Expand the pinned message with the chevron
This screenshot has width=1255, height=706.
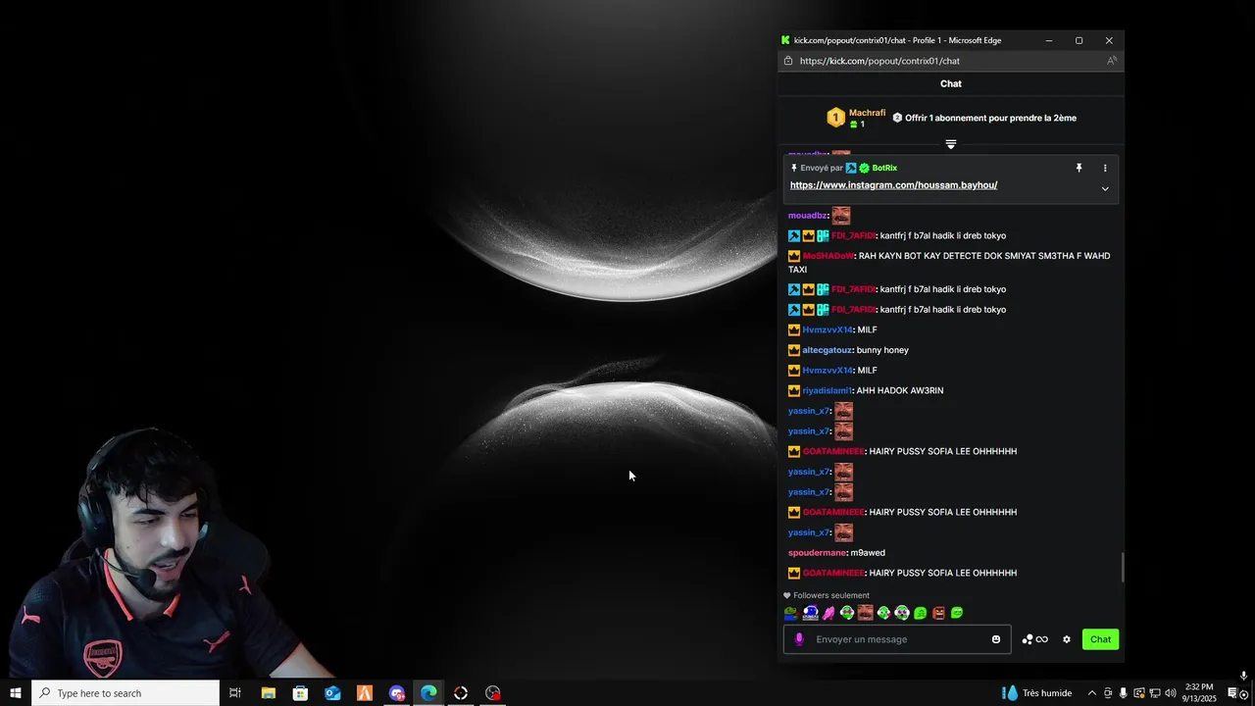pyautogui.click(x=1105, y=188)
